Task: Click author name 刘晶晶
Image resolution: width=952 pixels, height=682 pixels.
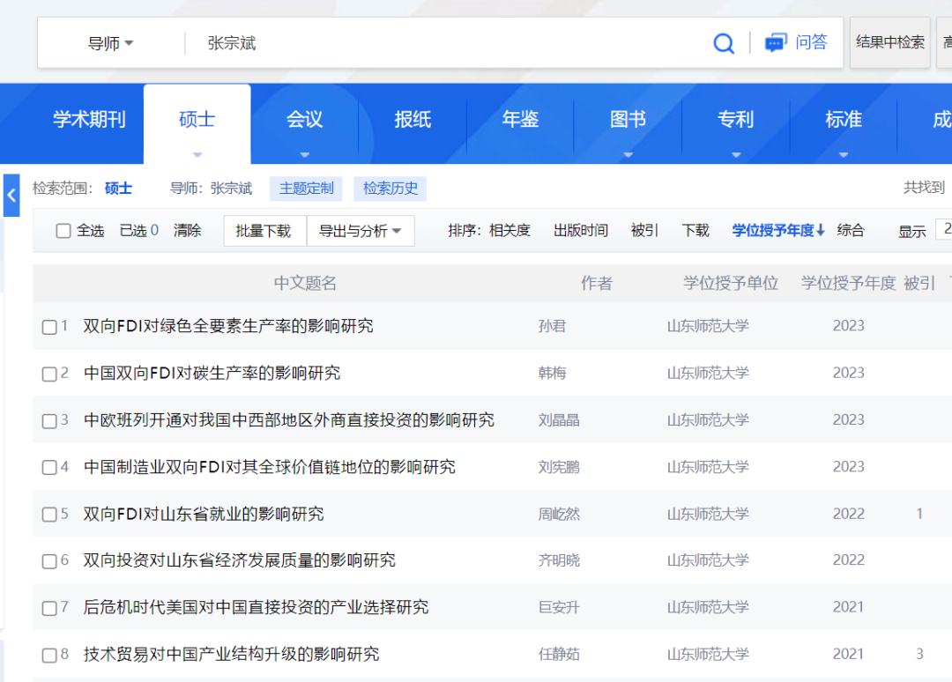Action: pyautogui.click(x=559, y=420)
